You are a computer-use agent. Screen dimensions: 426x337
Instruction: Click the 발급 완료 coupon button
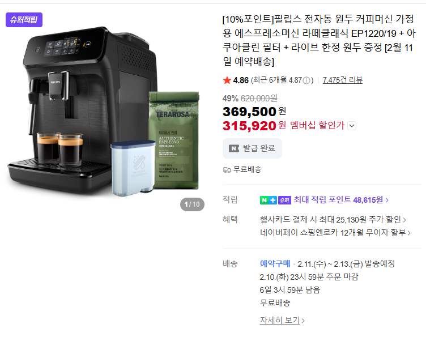[252, 148]
